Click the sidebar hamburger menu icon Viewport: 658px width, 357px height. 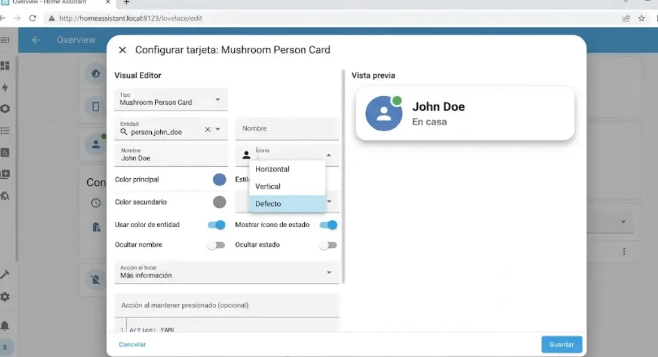click(x=6, y=40)
